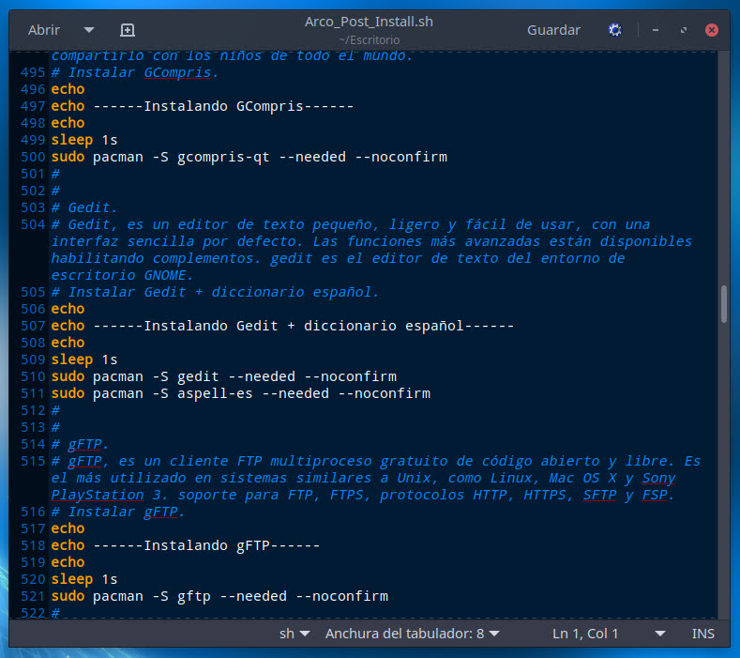
Task: Click line 514 comment gFTP.
Action: [80, 444]
